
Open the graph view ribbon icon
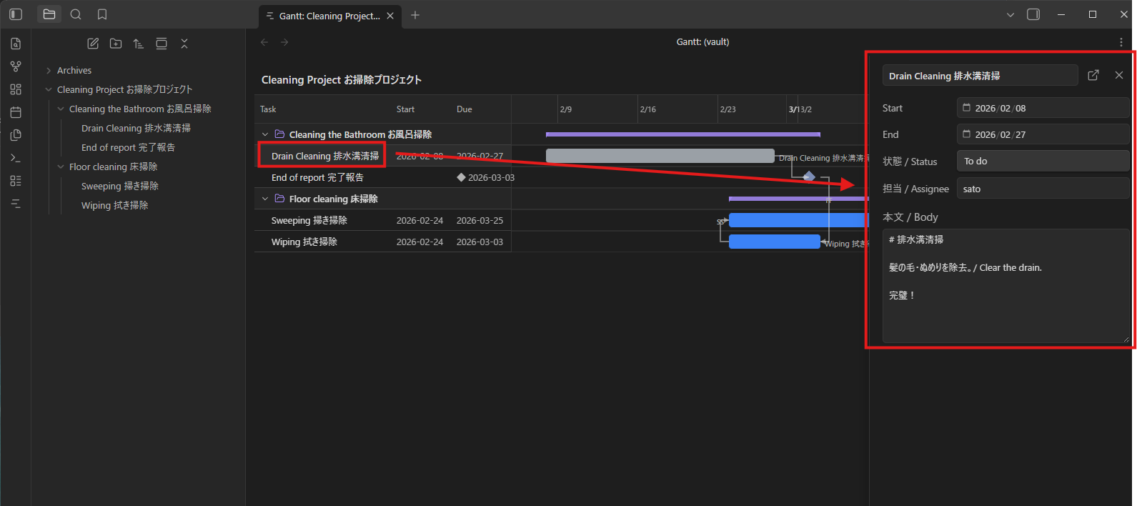(x=16, y=66)
